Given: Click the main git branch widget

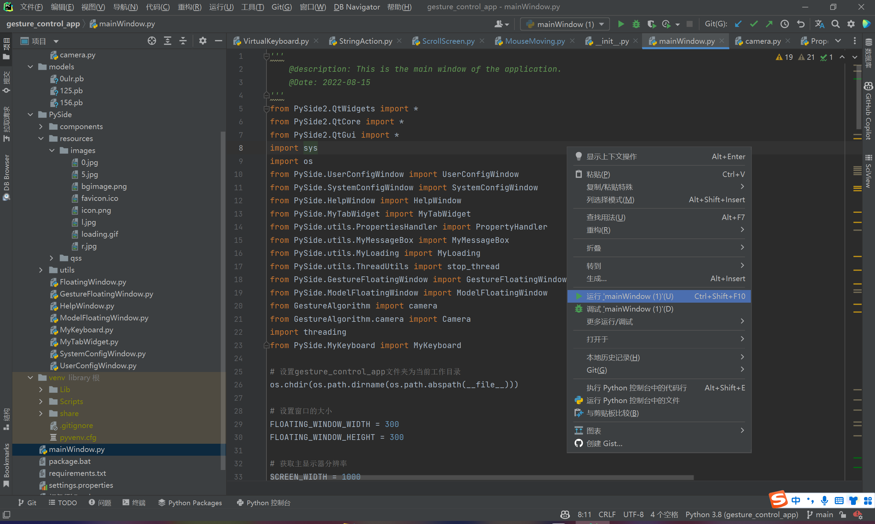Looking at the screenshot, I should click(820, 514).
